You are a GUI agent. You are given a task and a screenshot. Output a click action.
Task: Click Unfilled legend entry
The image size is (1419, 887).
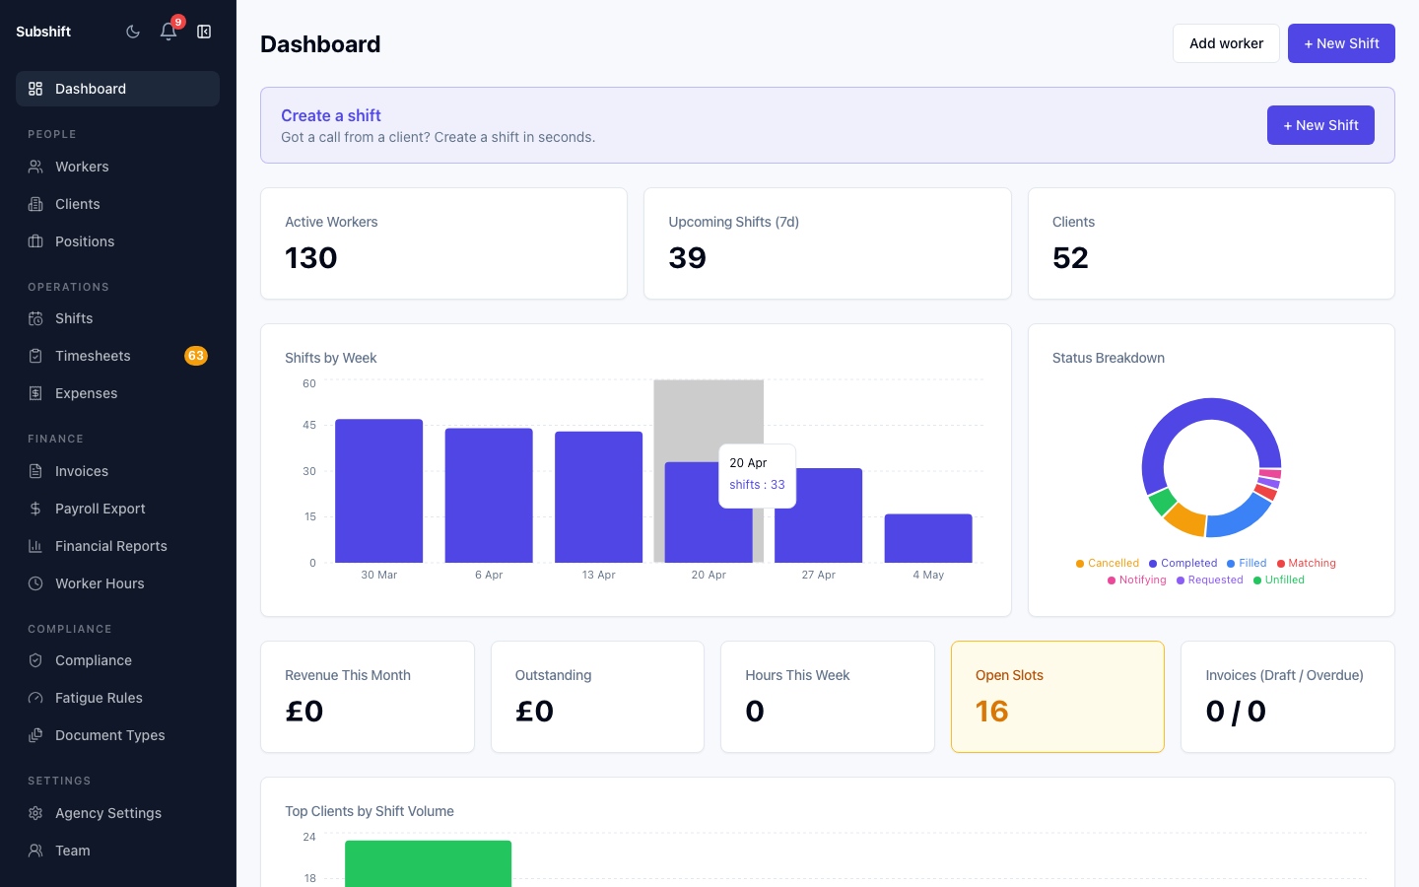1279,580
